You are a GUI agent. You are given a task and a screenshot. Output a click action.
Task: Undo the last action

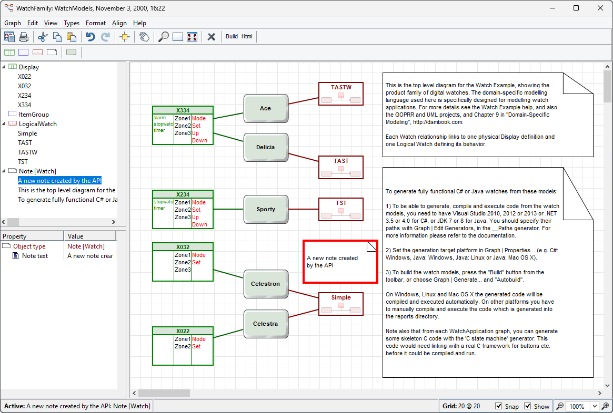click(x=91, y=37)
